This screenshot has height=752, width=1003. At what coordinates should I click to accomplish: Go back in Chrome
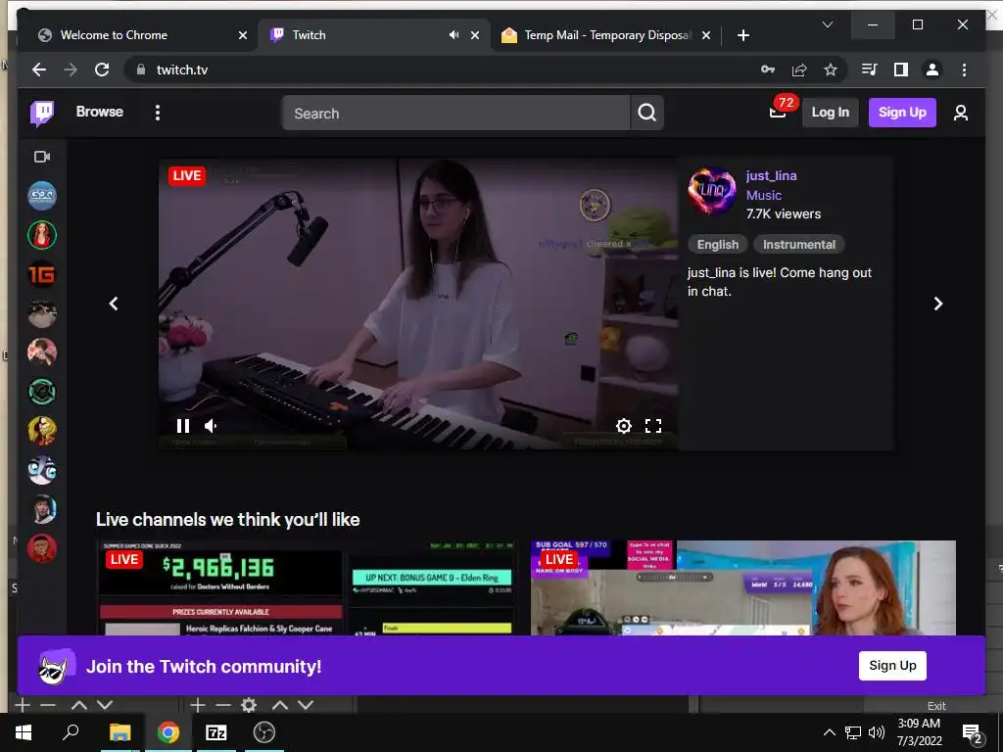(39, 70)
